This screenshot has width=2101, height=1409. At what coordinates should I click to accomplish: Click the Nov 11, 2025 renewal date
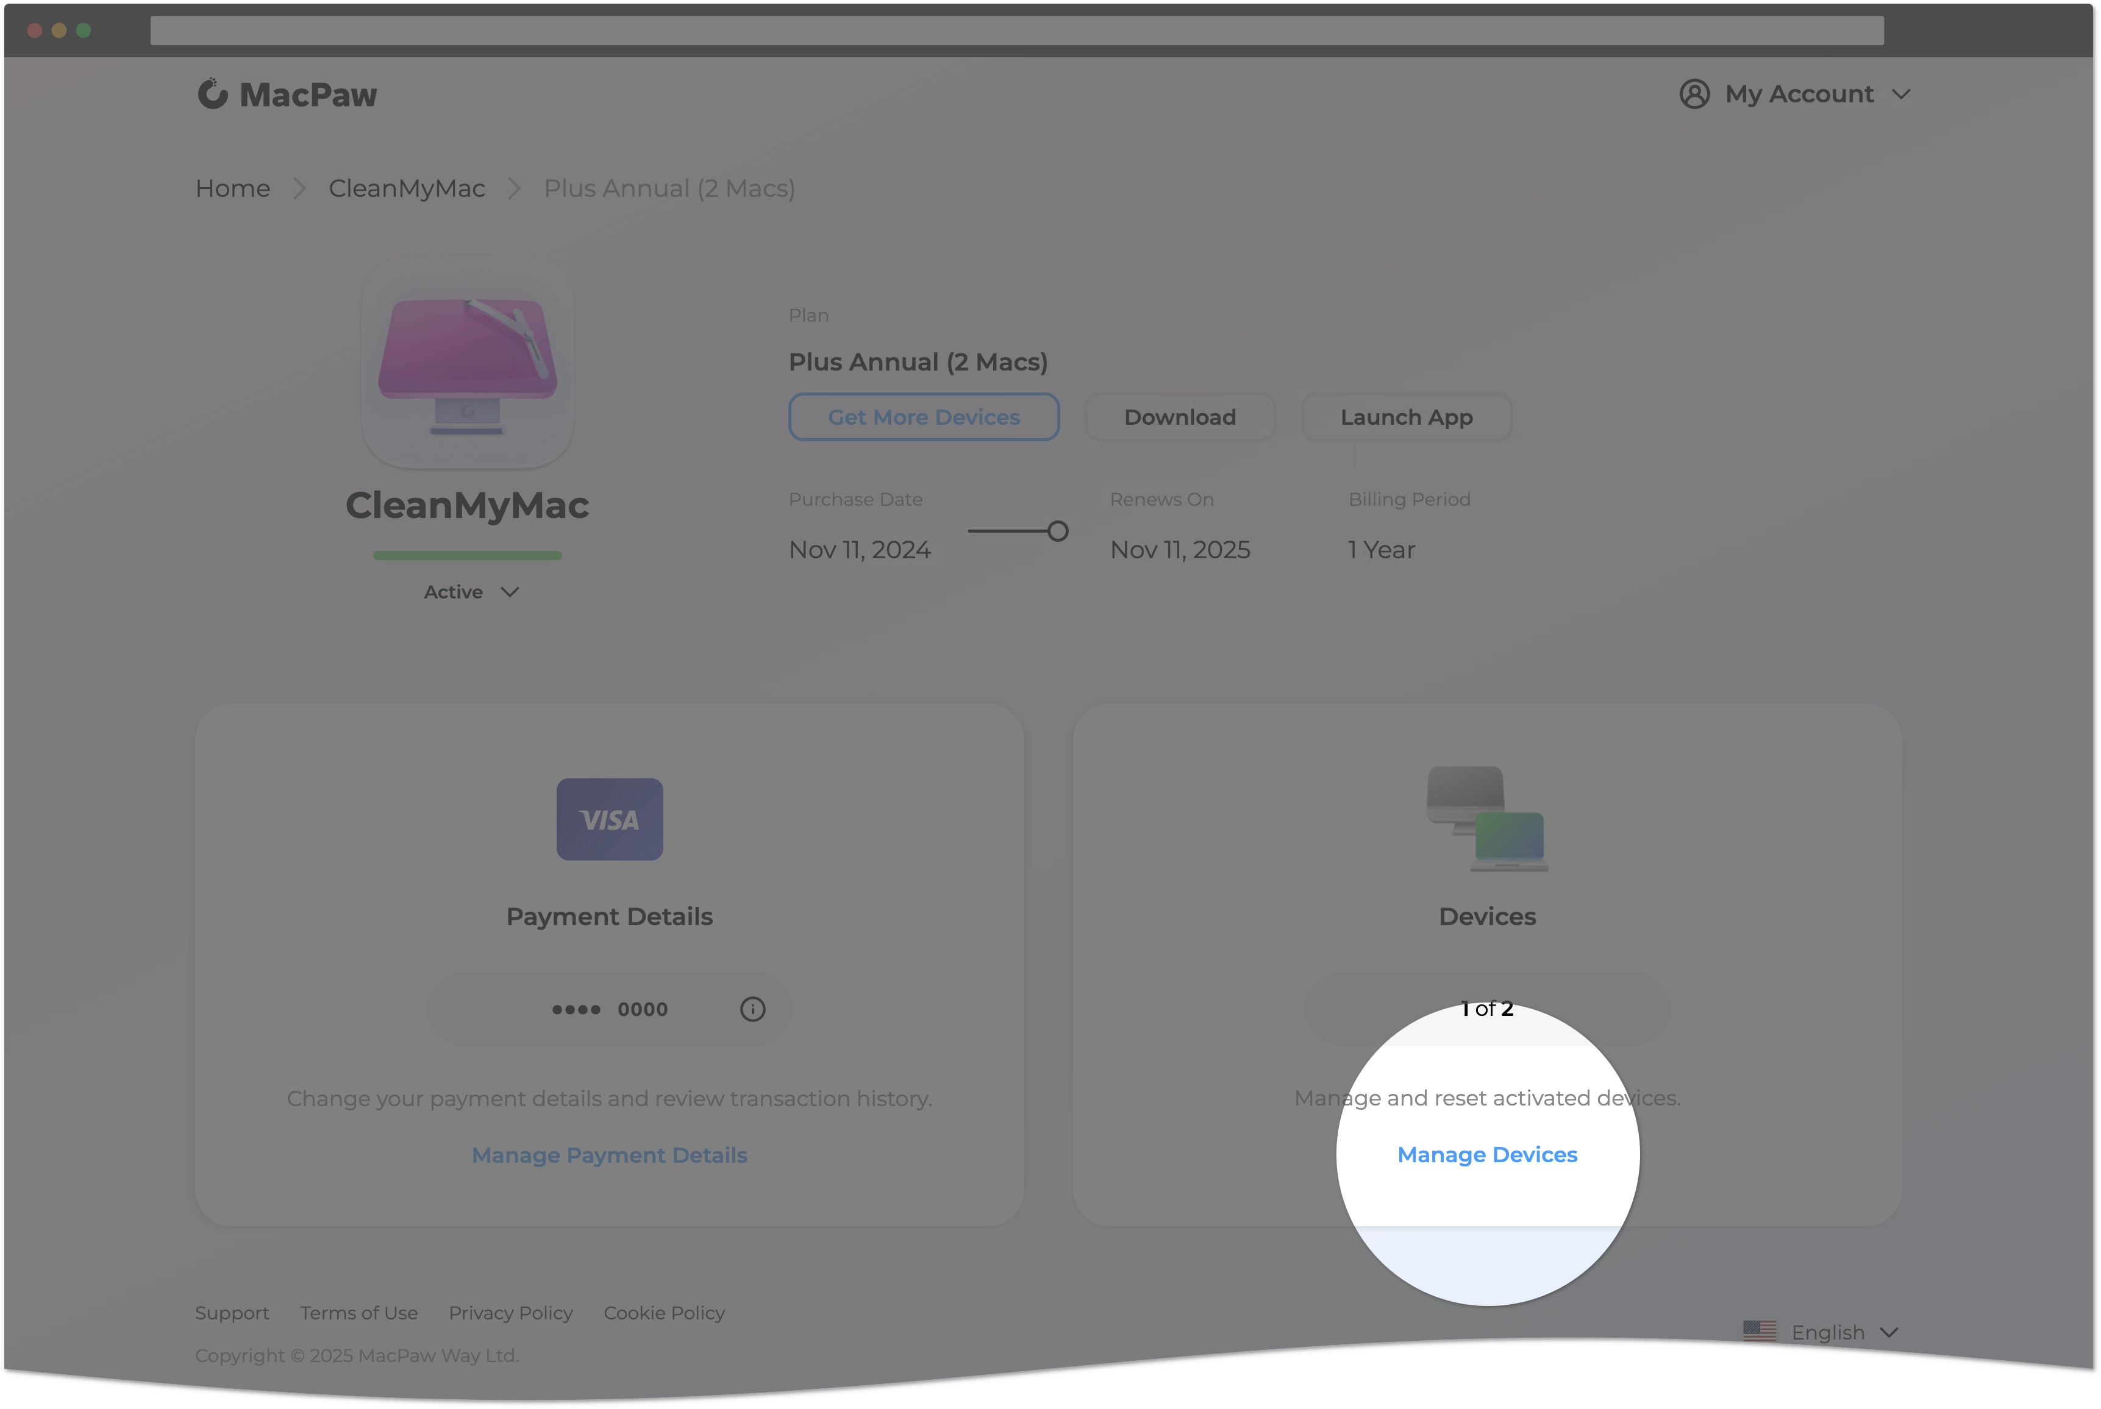(1180, 550)
